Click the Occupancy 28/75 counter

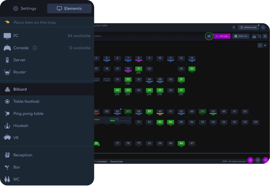click(x=257, y=36)
